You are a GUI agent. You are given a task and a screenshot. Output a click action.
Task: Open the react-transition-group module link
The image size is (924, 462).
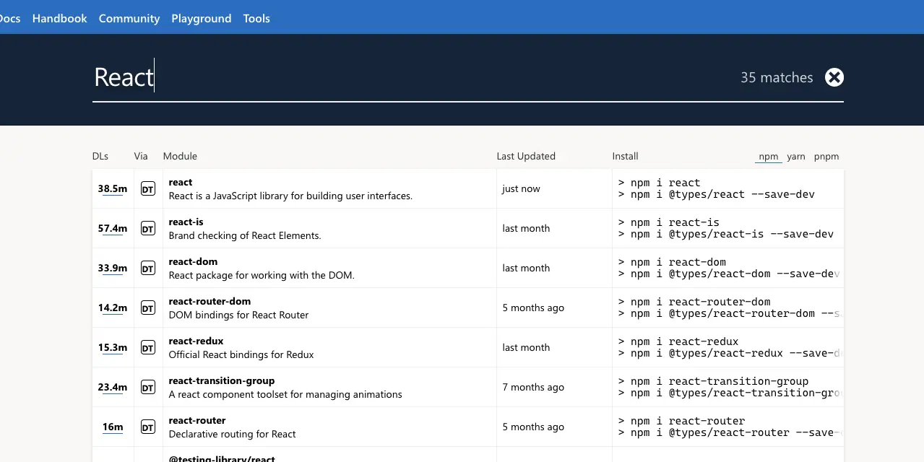click(x=222, y=381)
